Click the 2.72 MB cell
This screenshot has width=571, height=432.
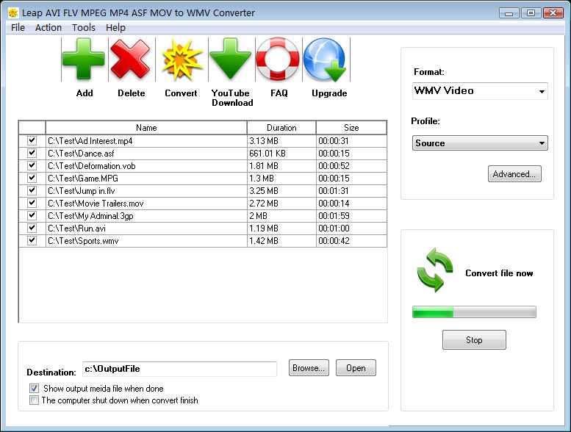(281, 204)
